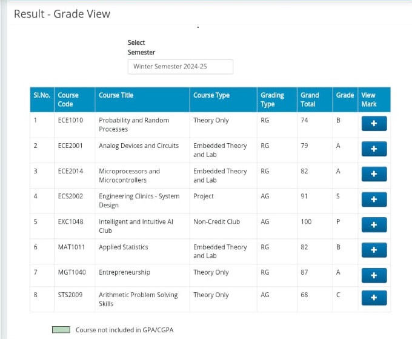Click the Result - Grade View heading

click(62, 14)
